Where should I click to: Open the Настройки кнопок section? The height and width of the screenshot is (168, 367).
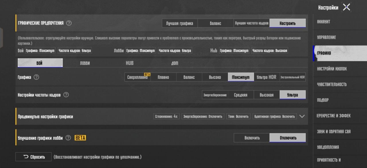click(340, 69)
